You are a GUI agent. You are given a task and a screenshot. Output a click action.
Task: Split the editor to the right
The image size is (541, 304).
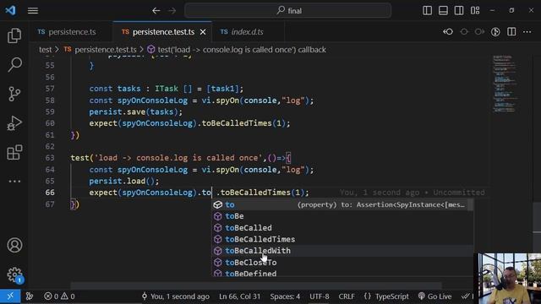511,32
